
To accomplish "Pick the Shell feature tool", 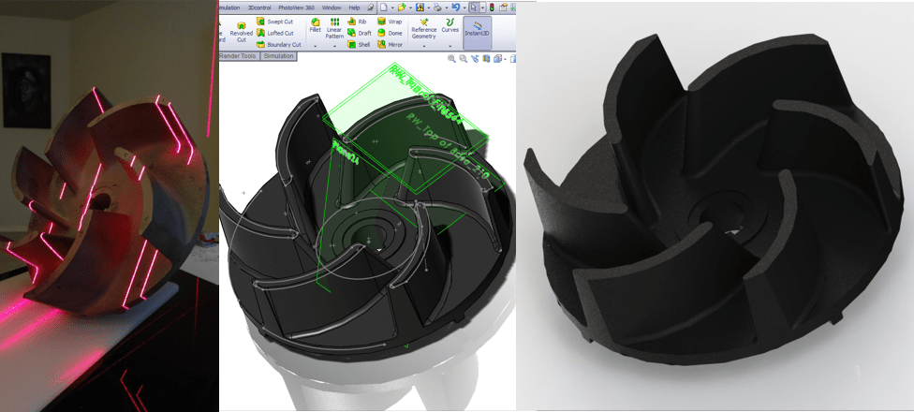I will [359, 44].
